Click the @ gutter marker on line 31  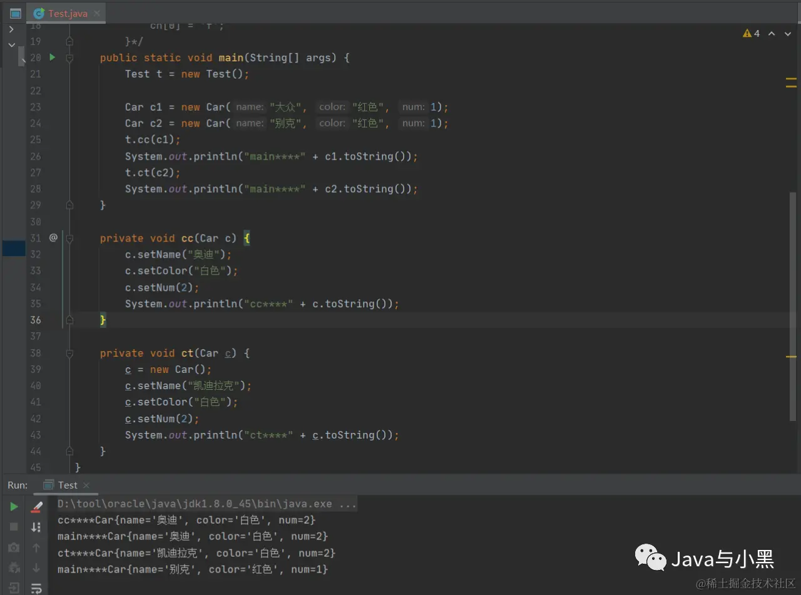pos(53,238)
